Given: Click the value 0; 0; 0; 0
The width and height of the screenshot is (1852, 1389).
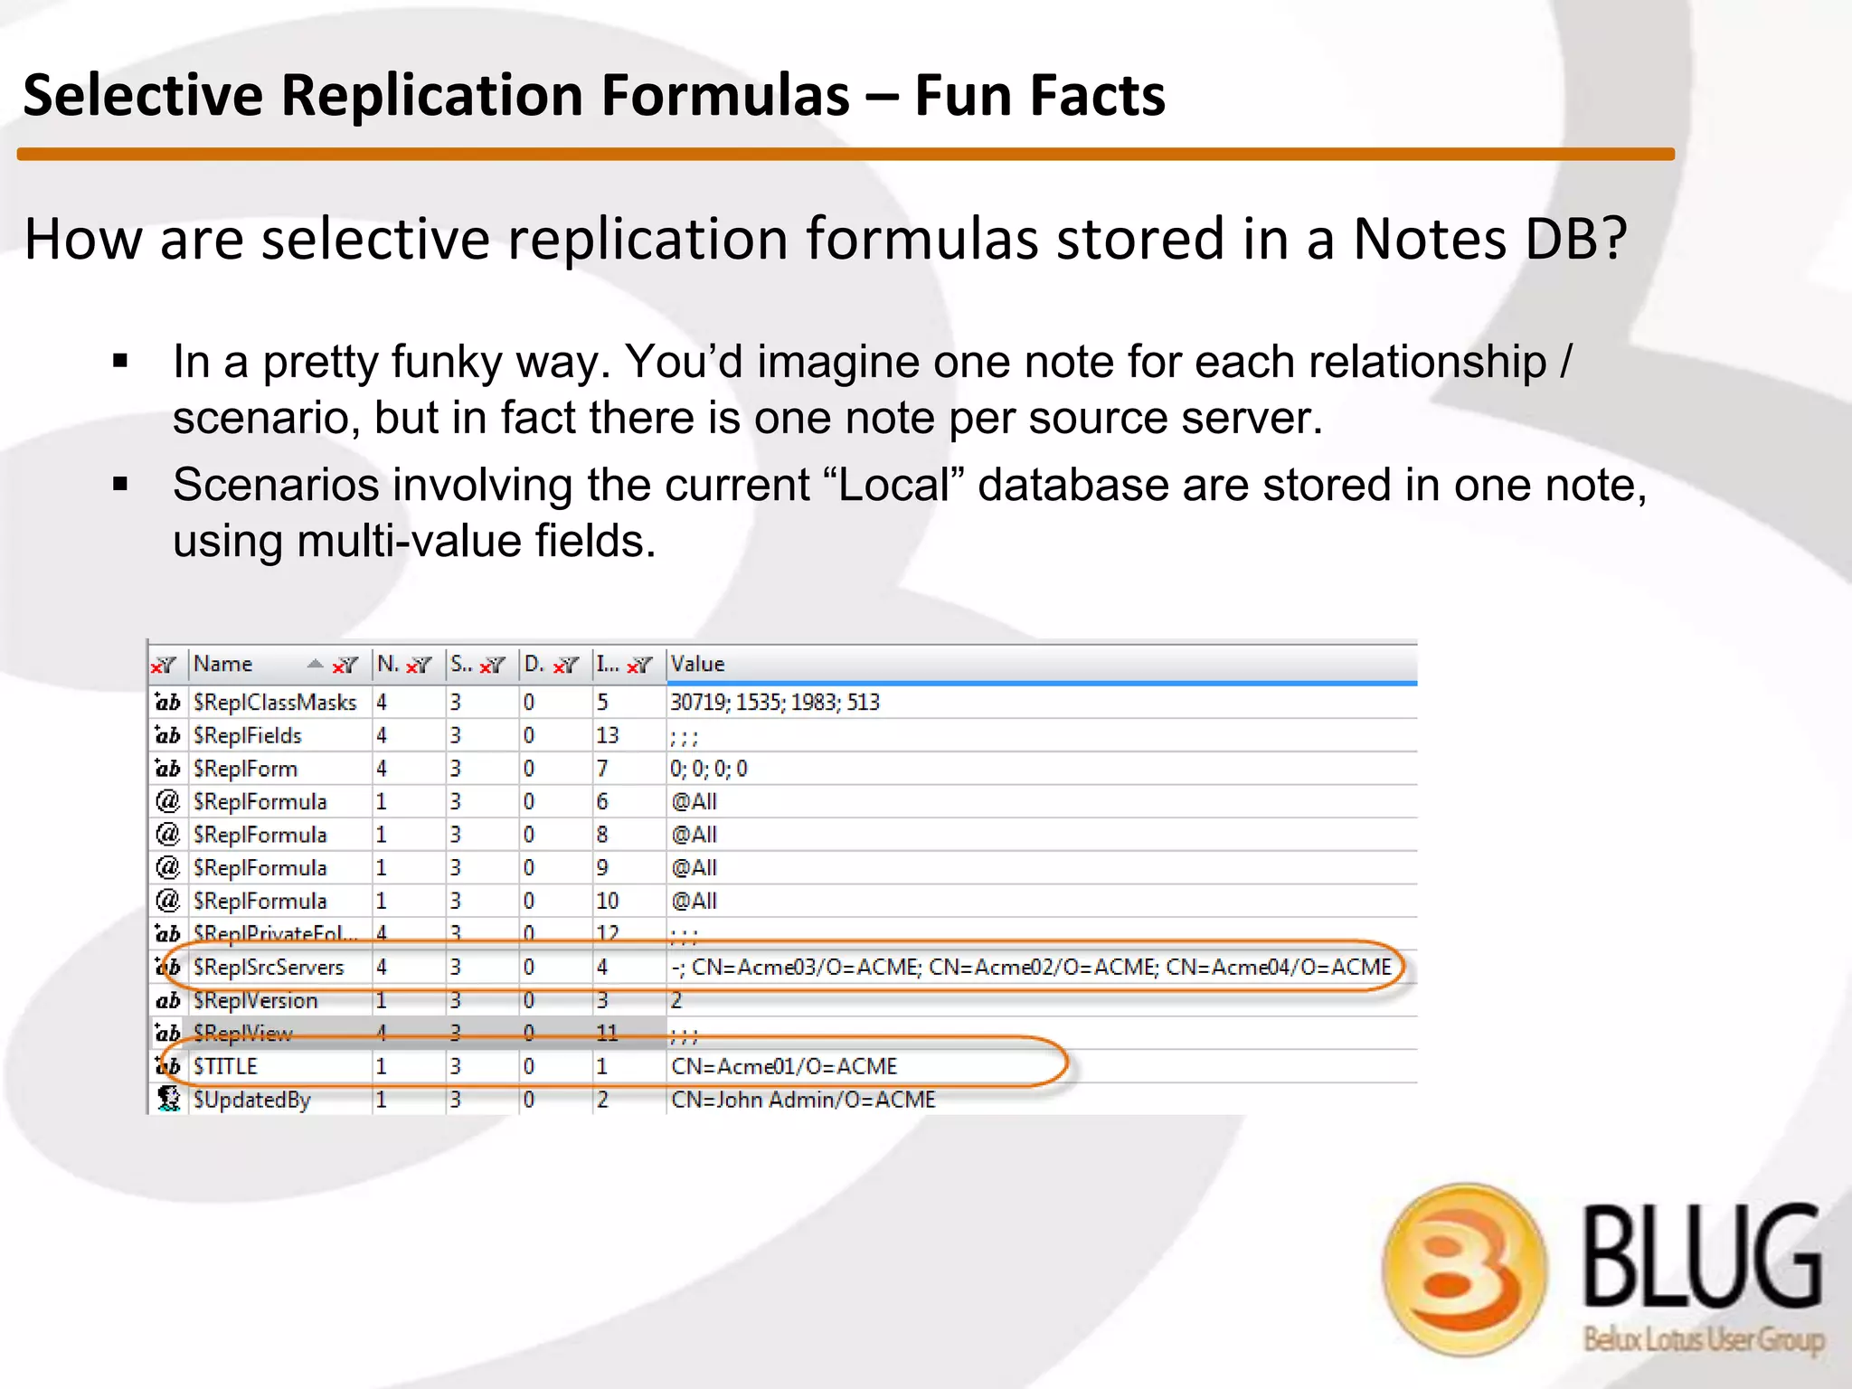Looking at the screenshot, I should click(x=709, y=769).
